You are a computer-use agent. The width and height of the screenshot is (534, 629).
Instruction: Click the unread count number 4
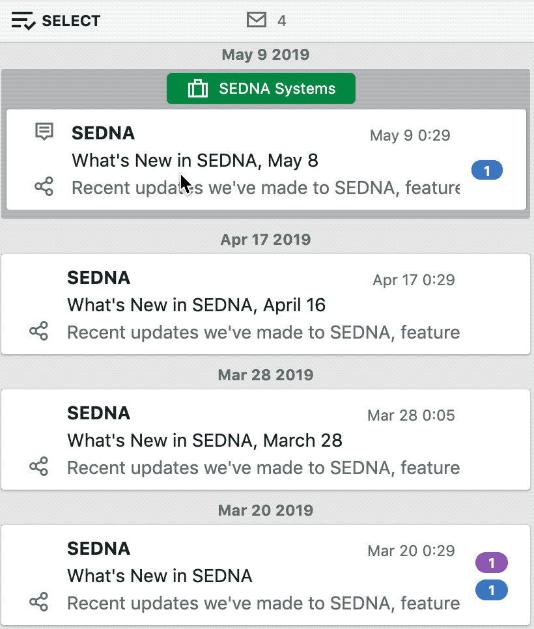(281, 21)
